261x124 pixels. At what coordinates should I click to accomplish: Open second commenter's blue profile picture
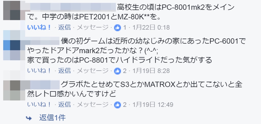tap(14, 45)
